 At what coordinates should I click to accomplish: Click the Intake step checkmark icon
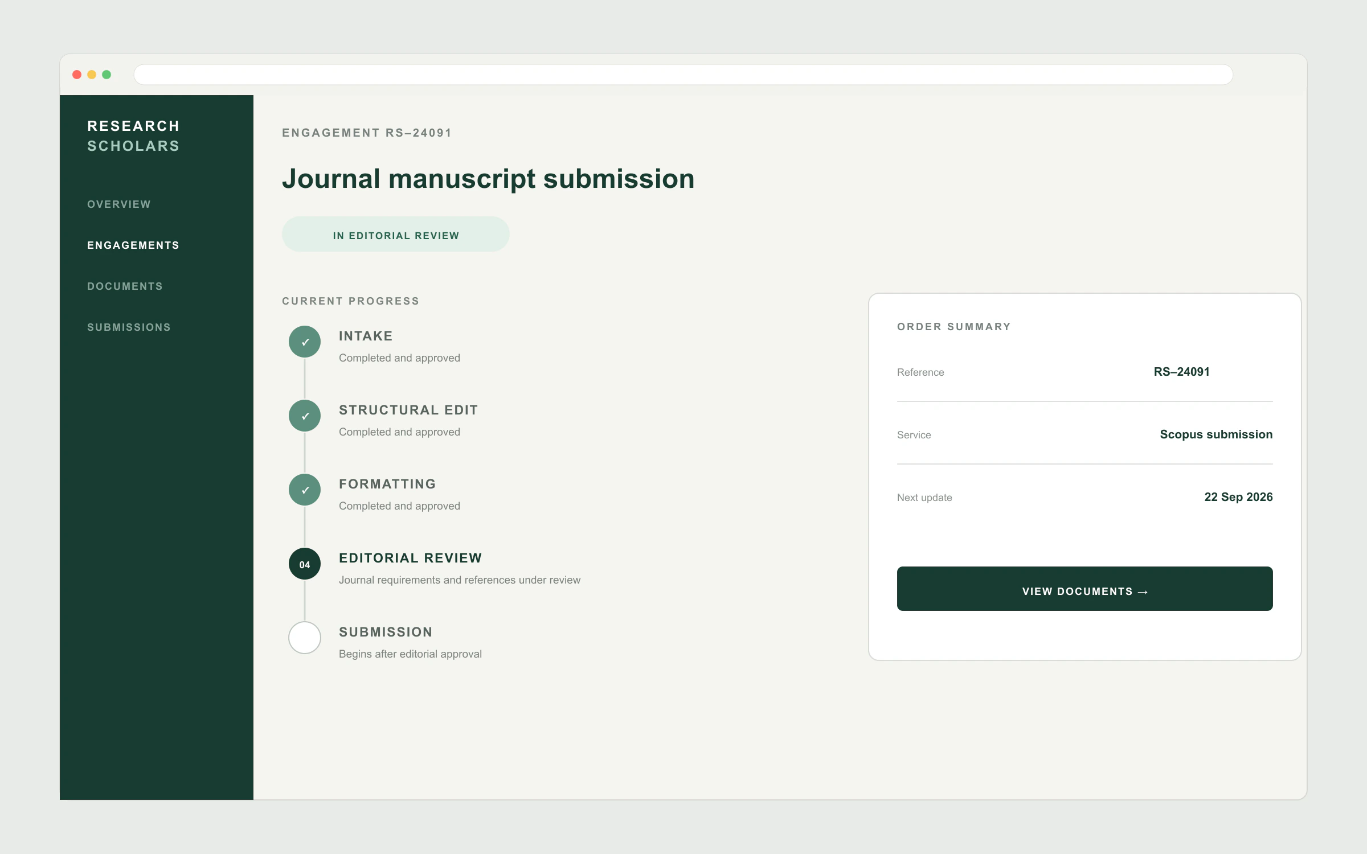[305, 342]
